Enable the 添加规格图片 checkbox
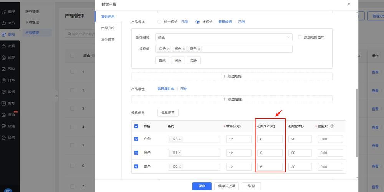This screenshot has height=192, width=384. [300, 37]
